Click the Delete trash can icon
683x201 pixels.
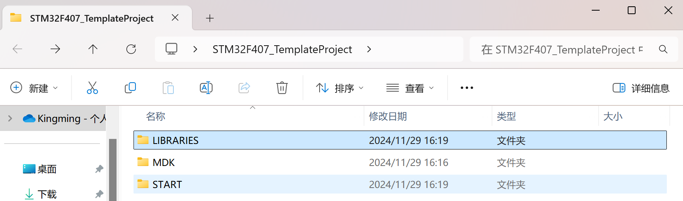click(x=282, y=88)
